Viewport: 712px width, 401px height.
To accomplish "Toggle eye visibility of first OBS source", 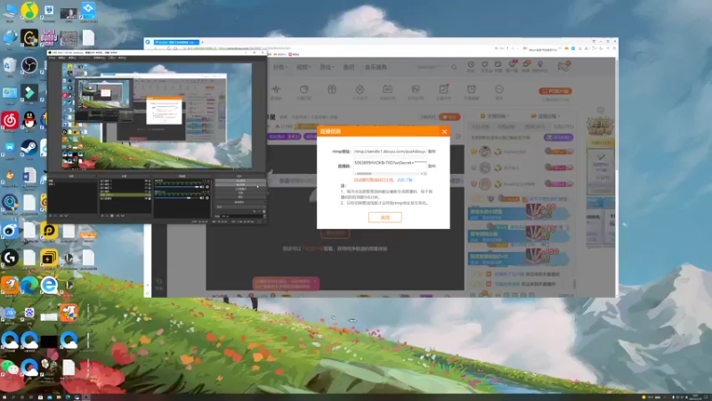I will coord(146,181).
